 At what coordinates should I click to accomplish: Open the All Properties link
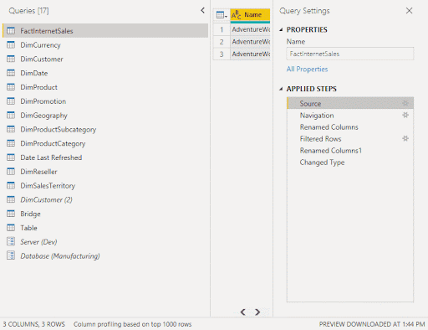(x=307, y=70)
